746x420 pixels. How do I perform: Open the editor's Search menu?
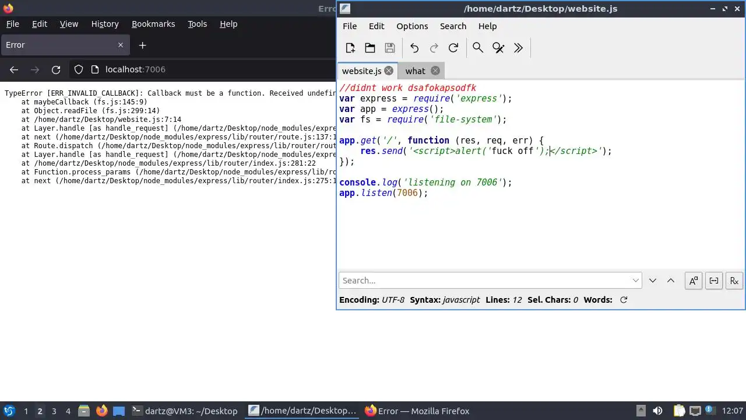tap(453, 26)
